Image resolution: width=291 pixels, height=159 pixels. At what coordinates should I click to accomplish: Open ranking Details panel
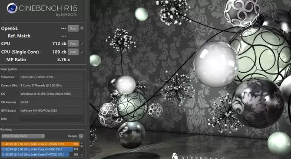75,136
